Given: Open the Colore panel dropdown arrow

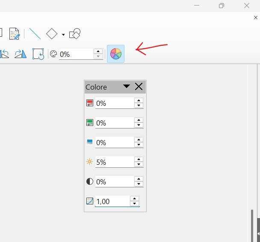Looking at the screenshot, I should (127, 86).
